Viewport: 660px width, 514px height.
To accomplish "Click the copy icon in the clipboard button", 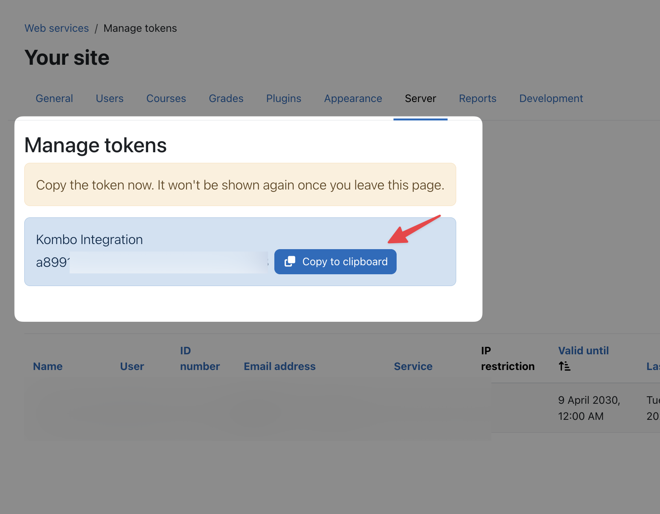I will 290,261.
